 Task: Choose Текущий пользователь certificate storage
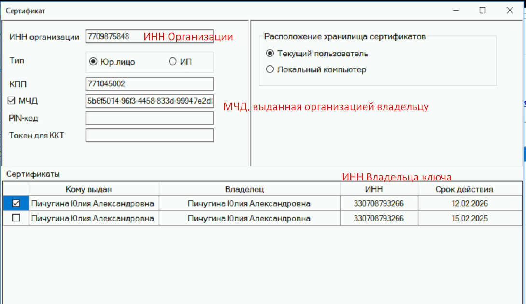(x=270, y=54)
